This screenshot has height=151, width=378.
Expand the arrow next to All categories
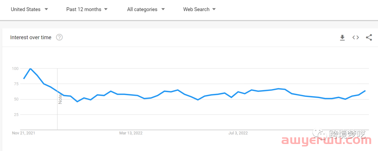(x=163, y=9)
